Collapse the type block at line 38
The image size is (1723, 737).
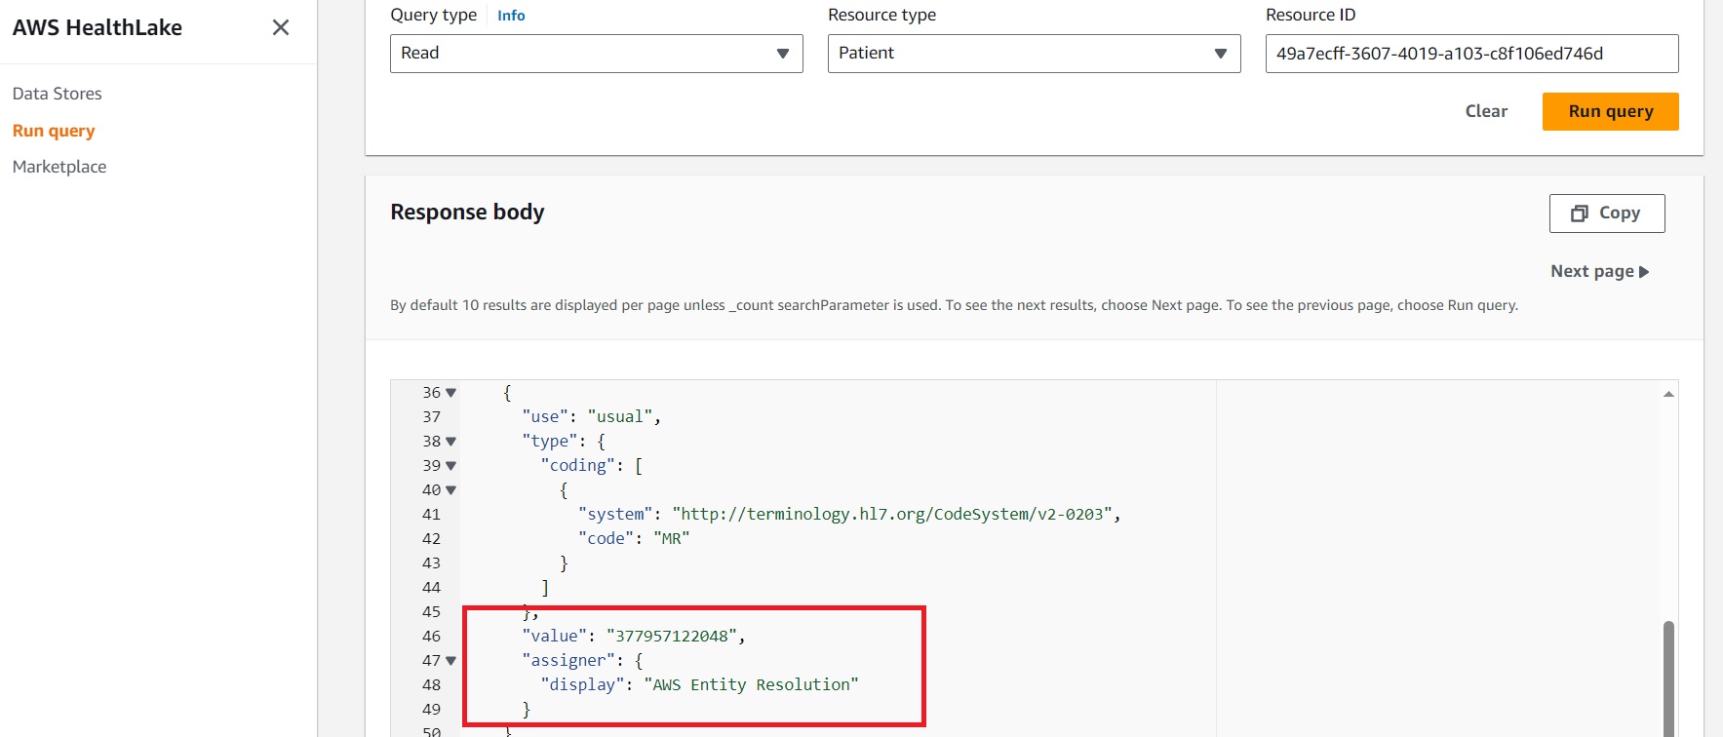[x=450, y=442]
